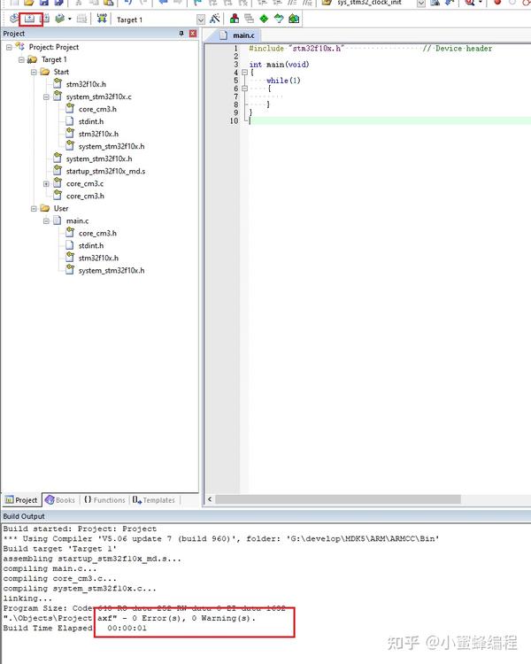The height and width of the screenshot is (664, 531).
Task: Click the Translate file icon
Action: [x=14, y=19]
